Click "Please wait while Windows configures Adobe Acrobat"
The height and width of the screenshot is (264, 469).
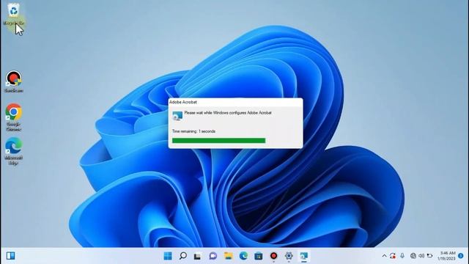click(x=228, y=113)
